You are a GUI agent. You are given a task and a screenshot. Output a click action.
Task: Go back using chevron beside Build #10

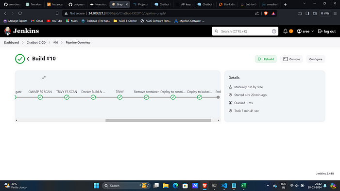click(x=28, y=59)
